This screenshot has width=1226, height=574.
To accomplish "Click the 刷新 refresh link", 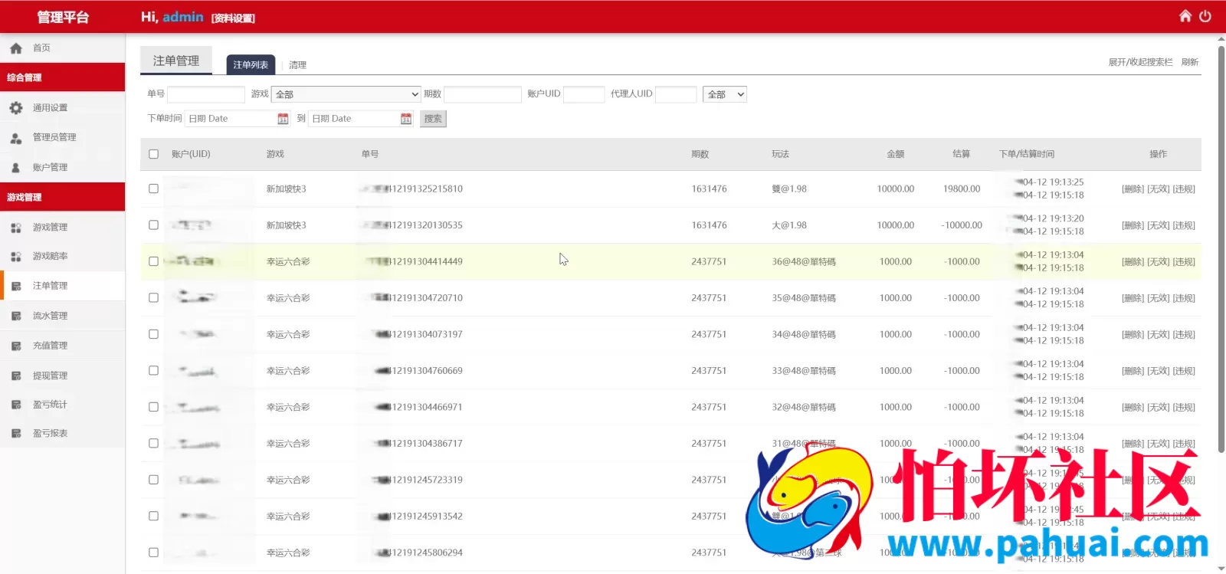I will pos(1190,62).
